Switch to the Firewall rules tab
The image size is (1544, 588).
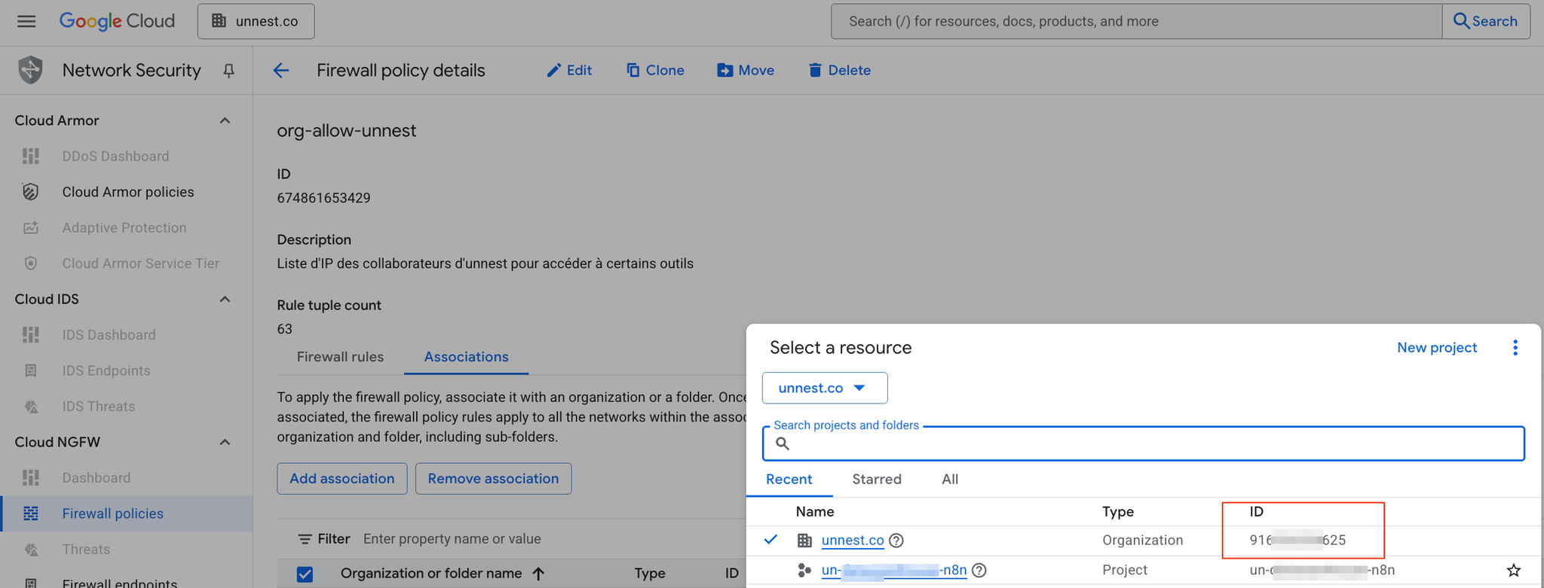[x=340, y=357]
